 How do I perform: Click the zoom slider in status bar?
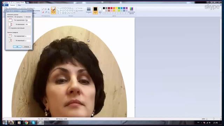(214, 119)
